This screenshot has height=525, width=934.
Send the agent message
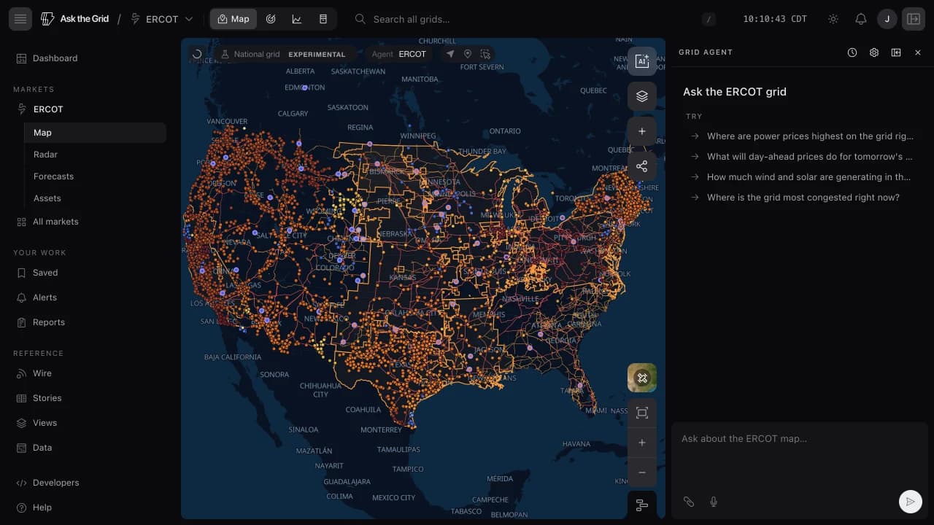[x=910, y=501]
